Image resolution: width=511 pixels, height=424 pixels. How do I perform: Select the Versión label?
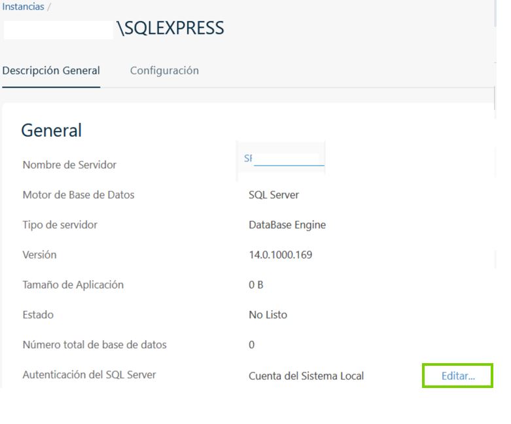[x=39, y=255]
